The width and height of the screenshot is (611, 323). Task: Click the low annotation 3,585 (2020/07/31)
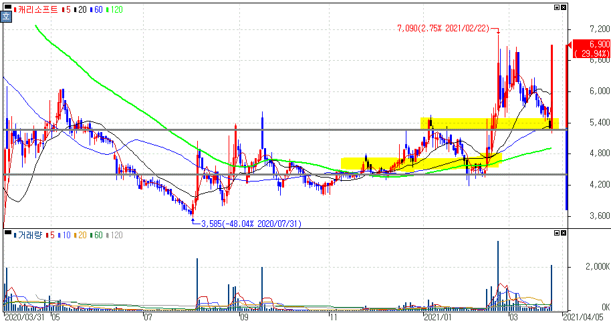[x=251, y=224]
